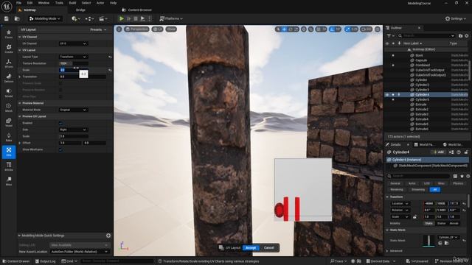Maximize the viewport with corner icon
The width and height of the screenshot is (472, 265).
(x=378, y=29)
